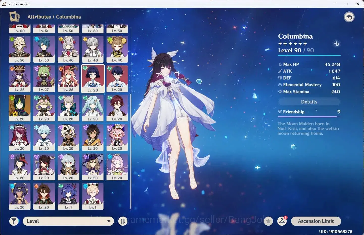Viewport: 364px width, 235px height.
Task: Select Beidou with eyepatch
Action: pyautogui.click(x=44, y=167)
